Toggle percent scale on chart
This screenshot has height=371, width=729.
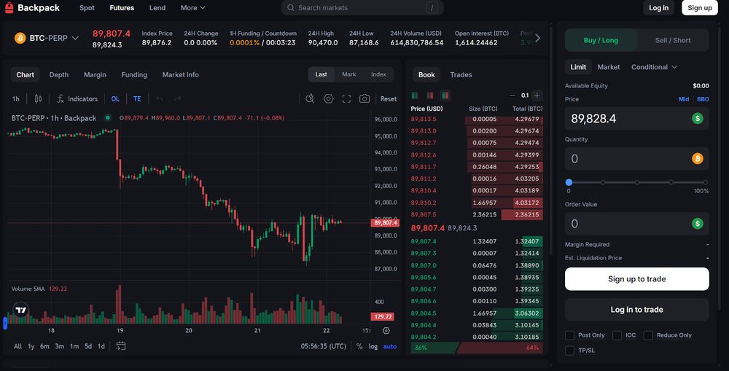tap(359, 346)
